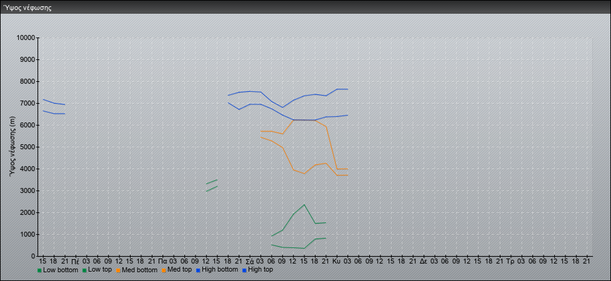Click the Πα day label on x-axis
Image resolution: width=611 pixels, height=281 pixels.
pyautogui.click(x=163, y=262)
